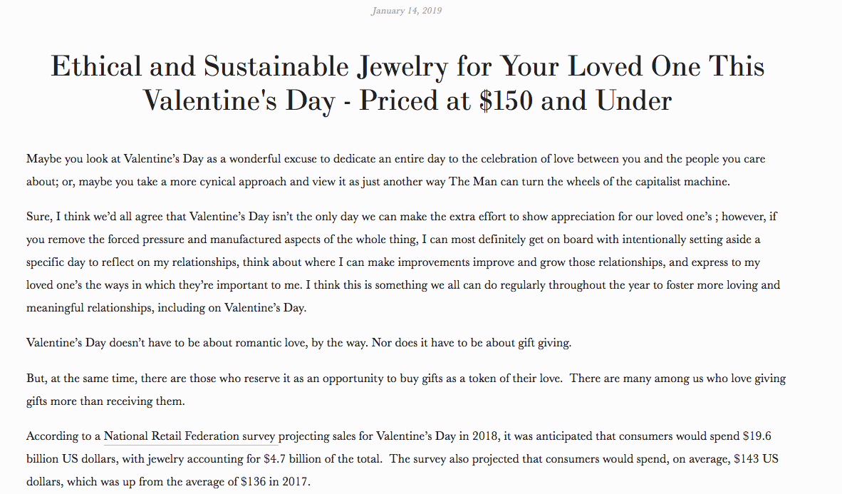
Task: Click 'meaningful relationships, including on Valentine's Day' line
Action: [167, 308]
